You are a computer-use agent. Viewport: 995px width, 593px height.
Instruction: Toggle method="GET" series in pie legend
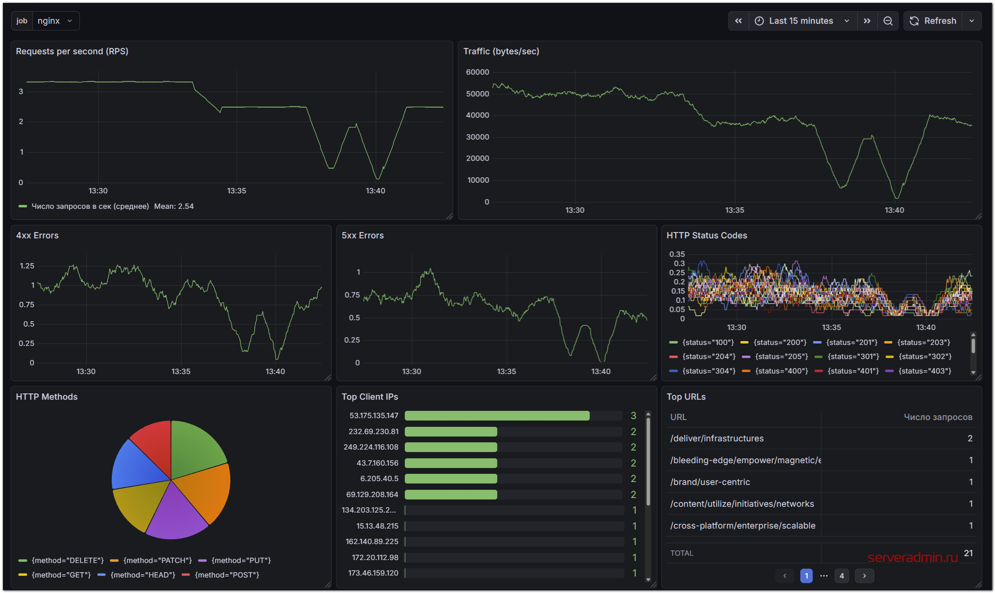61,575
